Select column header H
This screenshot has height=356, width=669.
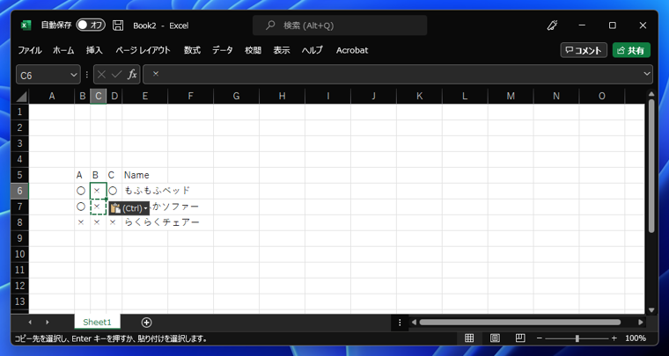[282, 97]
